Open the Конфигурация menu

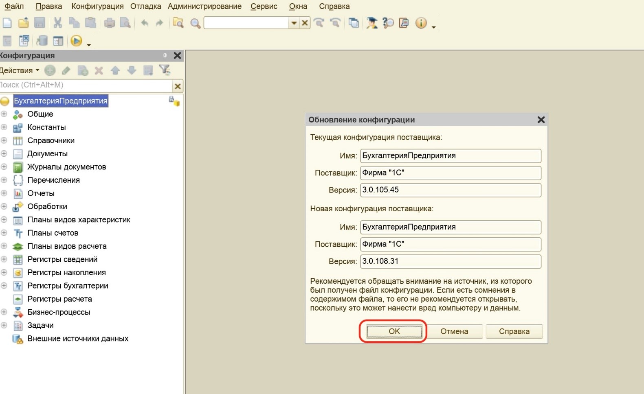click(97, 7)
